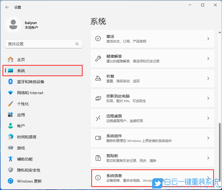The image size is (222, 190).
Task: Click the 恢复 (Recovery) icon
Action: (x=98, y=78)
